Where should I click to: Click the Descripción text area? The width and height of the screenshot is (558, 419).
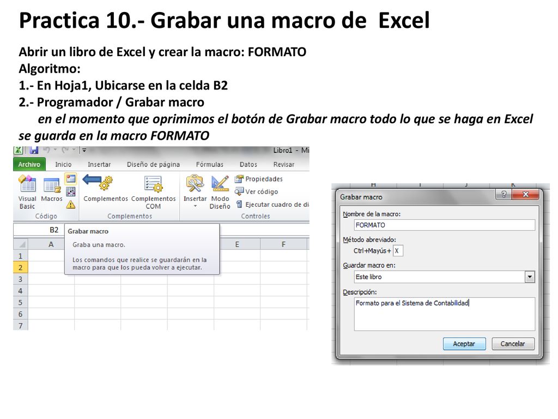[445, 314]
